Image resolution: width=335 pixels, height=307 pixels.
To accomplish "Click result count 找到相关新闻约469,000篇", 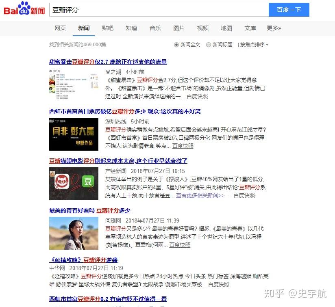I will 78,45.
